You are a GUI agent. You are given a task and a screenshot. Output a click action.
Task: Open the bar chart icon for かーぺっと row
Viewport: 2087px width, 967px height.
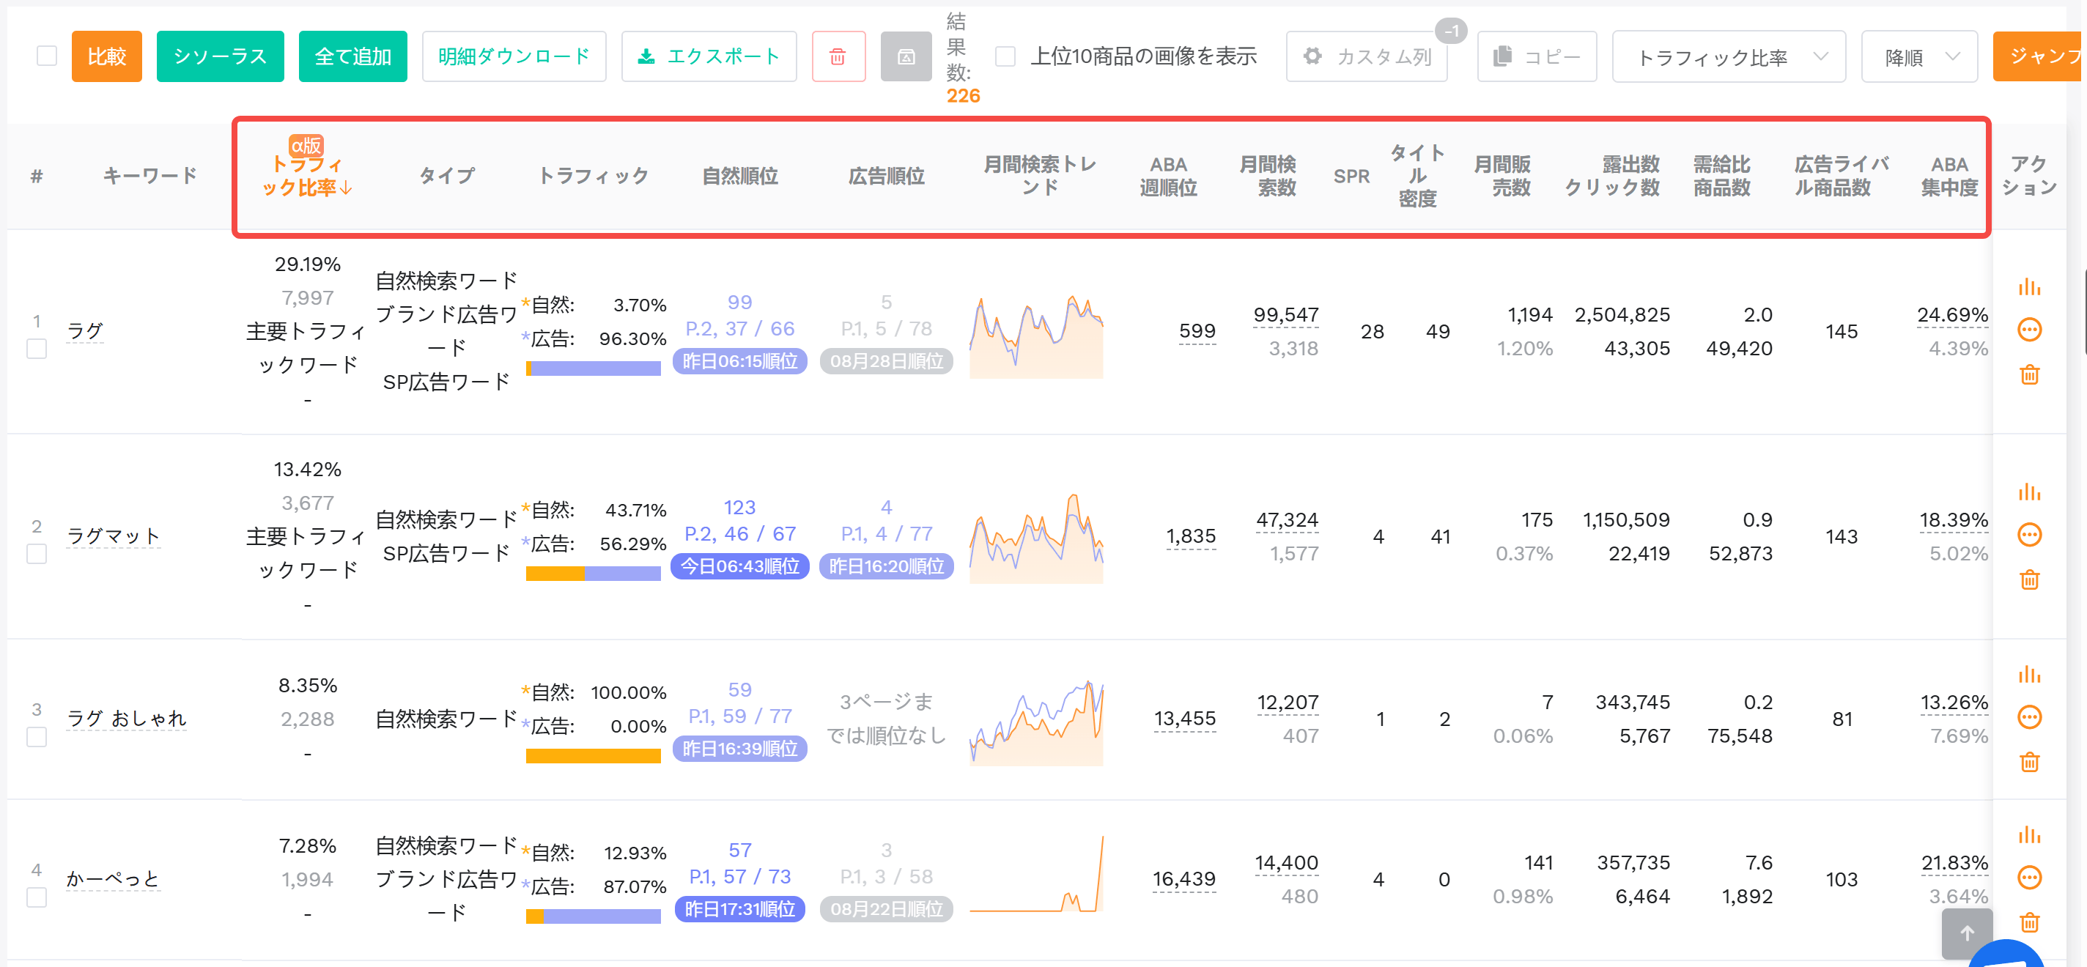pos(2028,834)
